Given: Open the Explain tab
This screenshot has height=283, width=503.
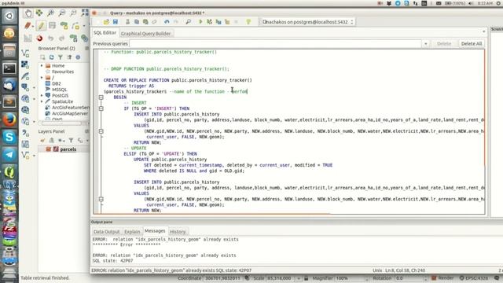Looking at the screenshot, I should tap(132, 232).
